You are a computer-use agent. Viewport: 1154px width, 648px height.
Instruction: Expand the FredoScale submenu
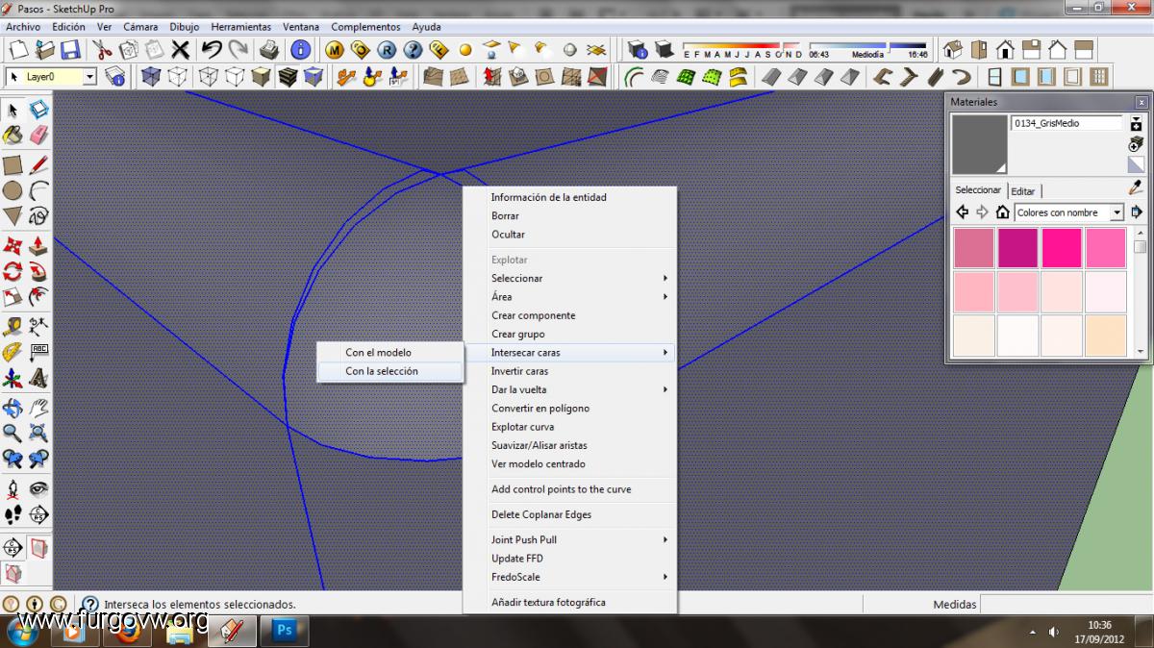(x=569, y=577)
